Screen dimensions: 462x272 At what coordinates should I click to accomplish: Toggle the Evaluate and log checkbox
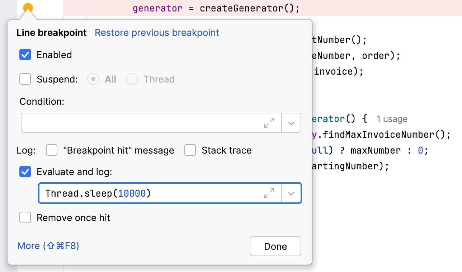click(25, 172)
